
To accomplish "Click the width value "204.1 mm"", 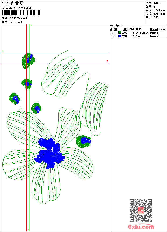I will click(159, 14).
